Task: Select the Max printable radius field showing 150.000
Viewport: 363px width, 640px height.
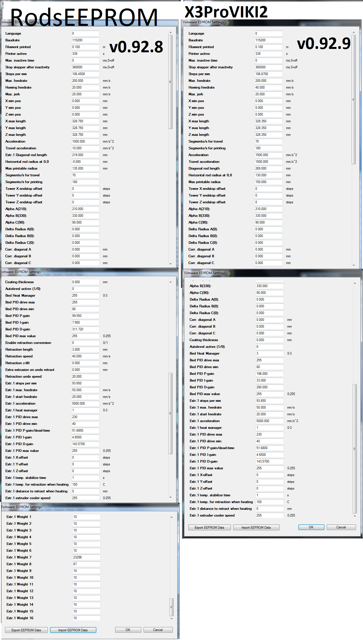Action: click(268, 182)
